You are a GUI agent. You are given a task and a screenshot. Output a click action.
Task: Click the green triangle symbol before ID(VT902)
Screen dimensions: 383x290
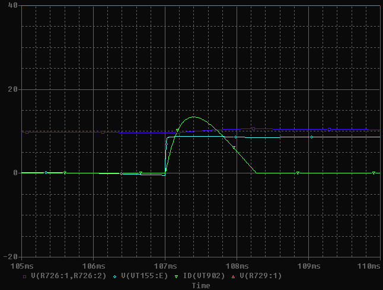point(176,276)
